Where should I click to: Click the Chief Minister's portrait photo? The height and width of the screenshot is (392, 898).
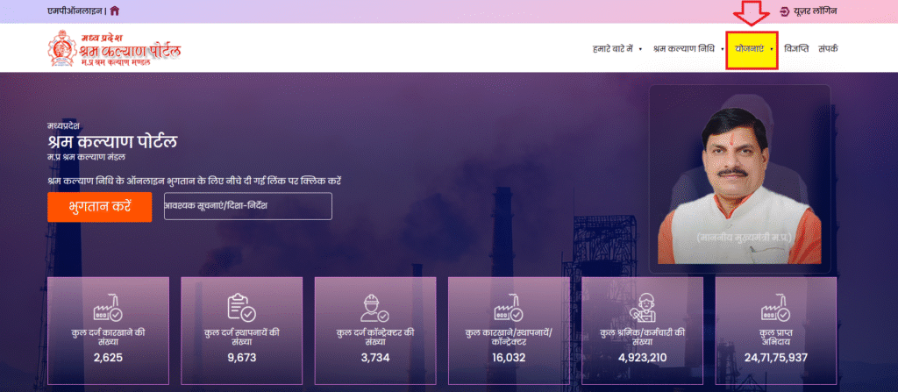point(739,184)
